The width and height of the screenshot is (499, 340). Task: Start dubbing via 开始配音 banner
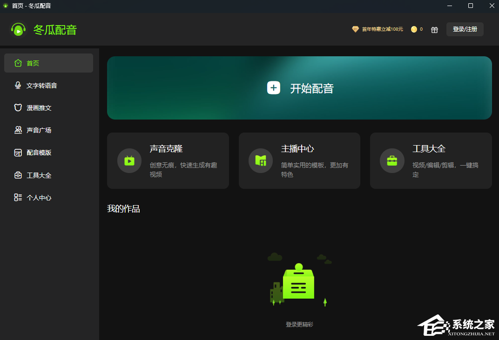[x=299, y=88]
